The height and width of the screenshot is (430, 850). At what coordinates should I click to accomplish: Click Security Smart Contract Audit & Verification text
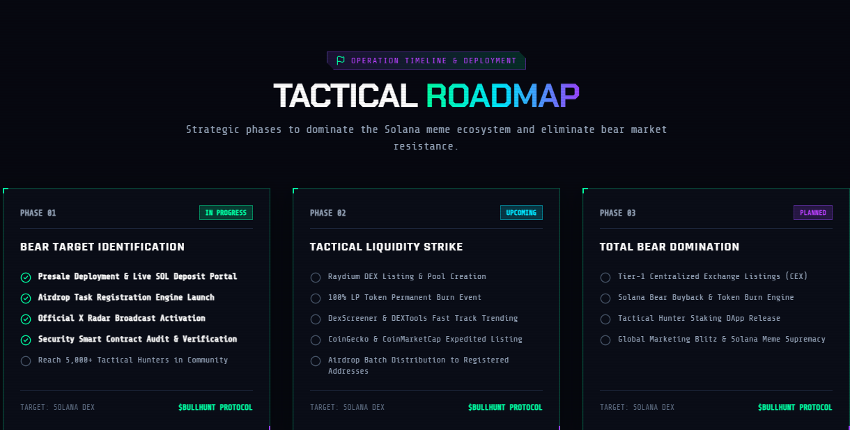click(138, 340)
